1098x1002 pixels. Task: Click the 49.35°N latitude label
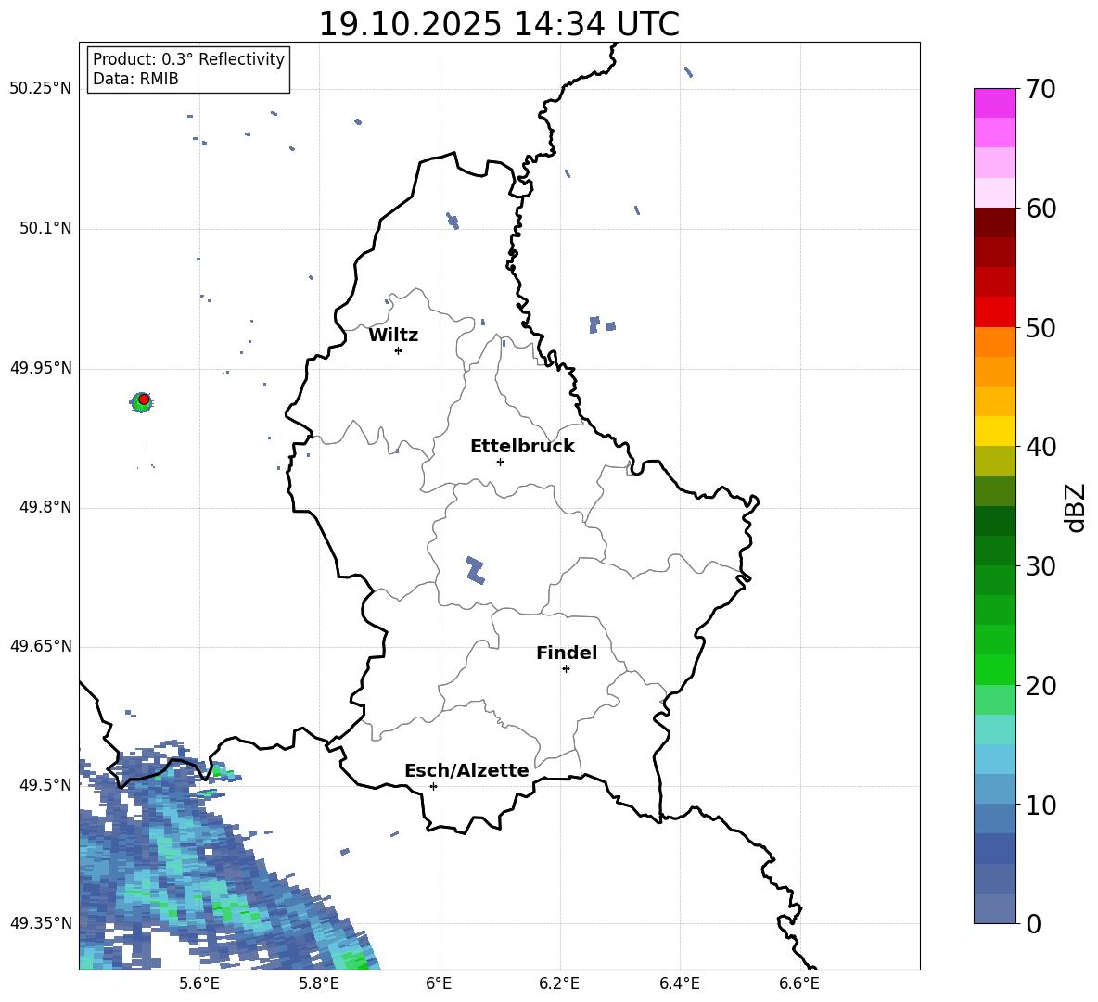[x=41, y=923]
